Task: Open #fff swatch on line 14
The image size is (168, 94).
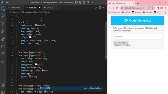Action: tap(30, 37)
